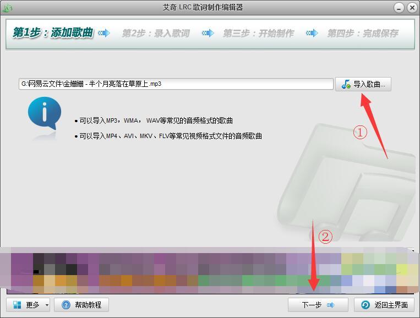Click the arrow before 第四步

pyautogui.click(x=312, y=33)
